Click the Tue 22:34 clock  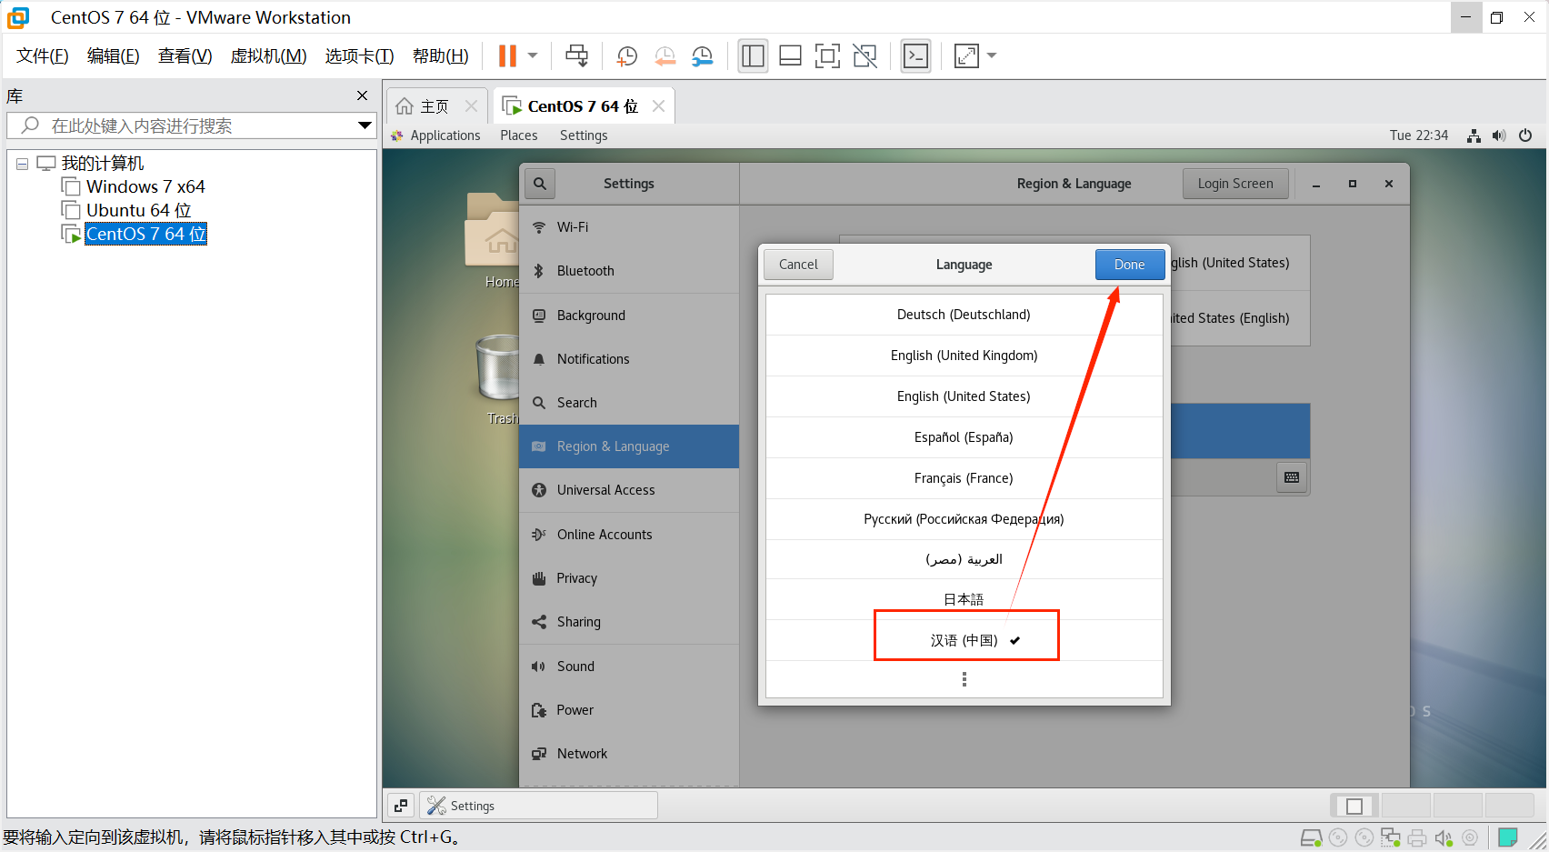coord(1418,135)
